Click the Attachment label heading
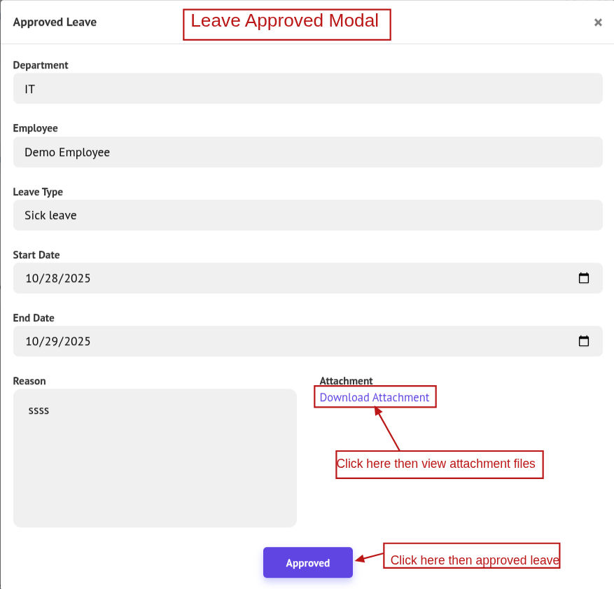 tap(346, 381)
